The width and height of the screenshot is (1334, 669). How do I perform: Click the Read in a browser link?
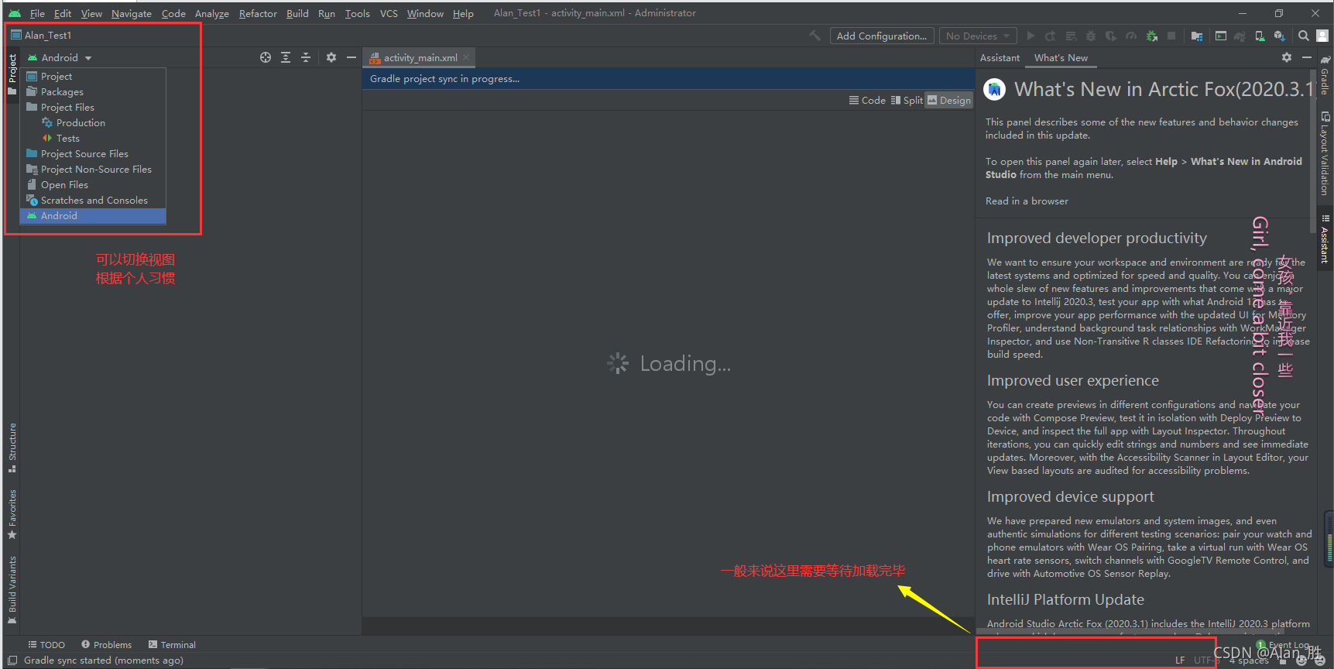(x=1027, y=201)
